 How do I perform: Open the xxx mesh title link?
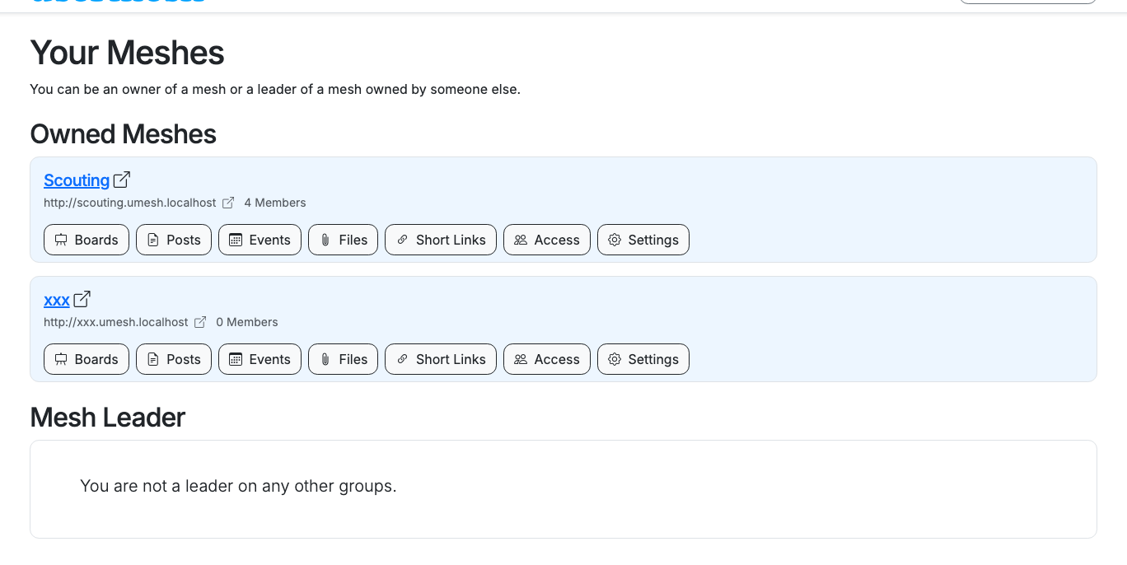tap(57, 300)
